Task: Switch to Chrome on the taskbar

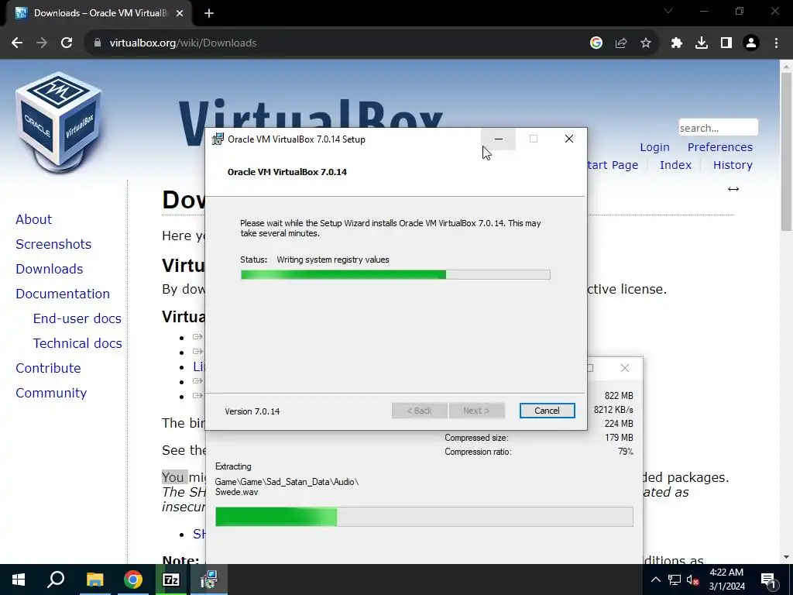Action: coord(133,580)
